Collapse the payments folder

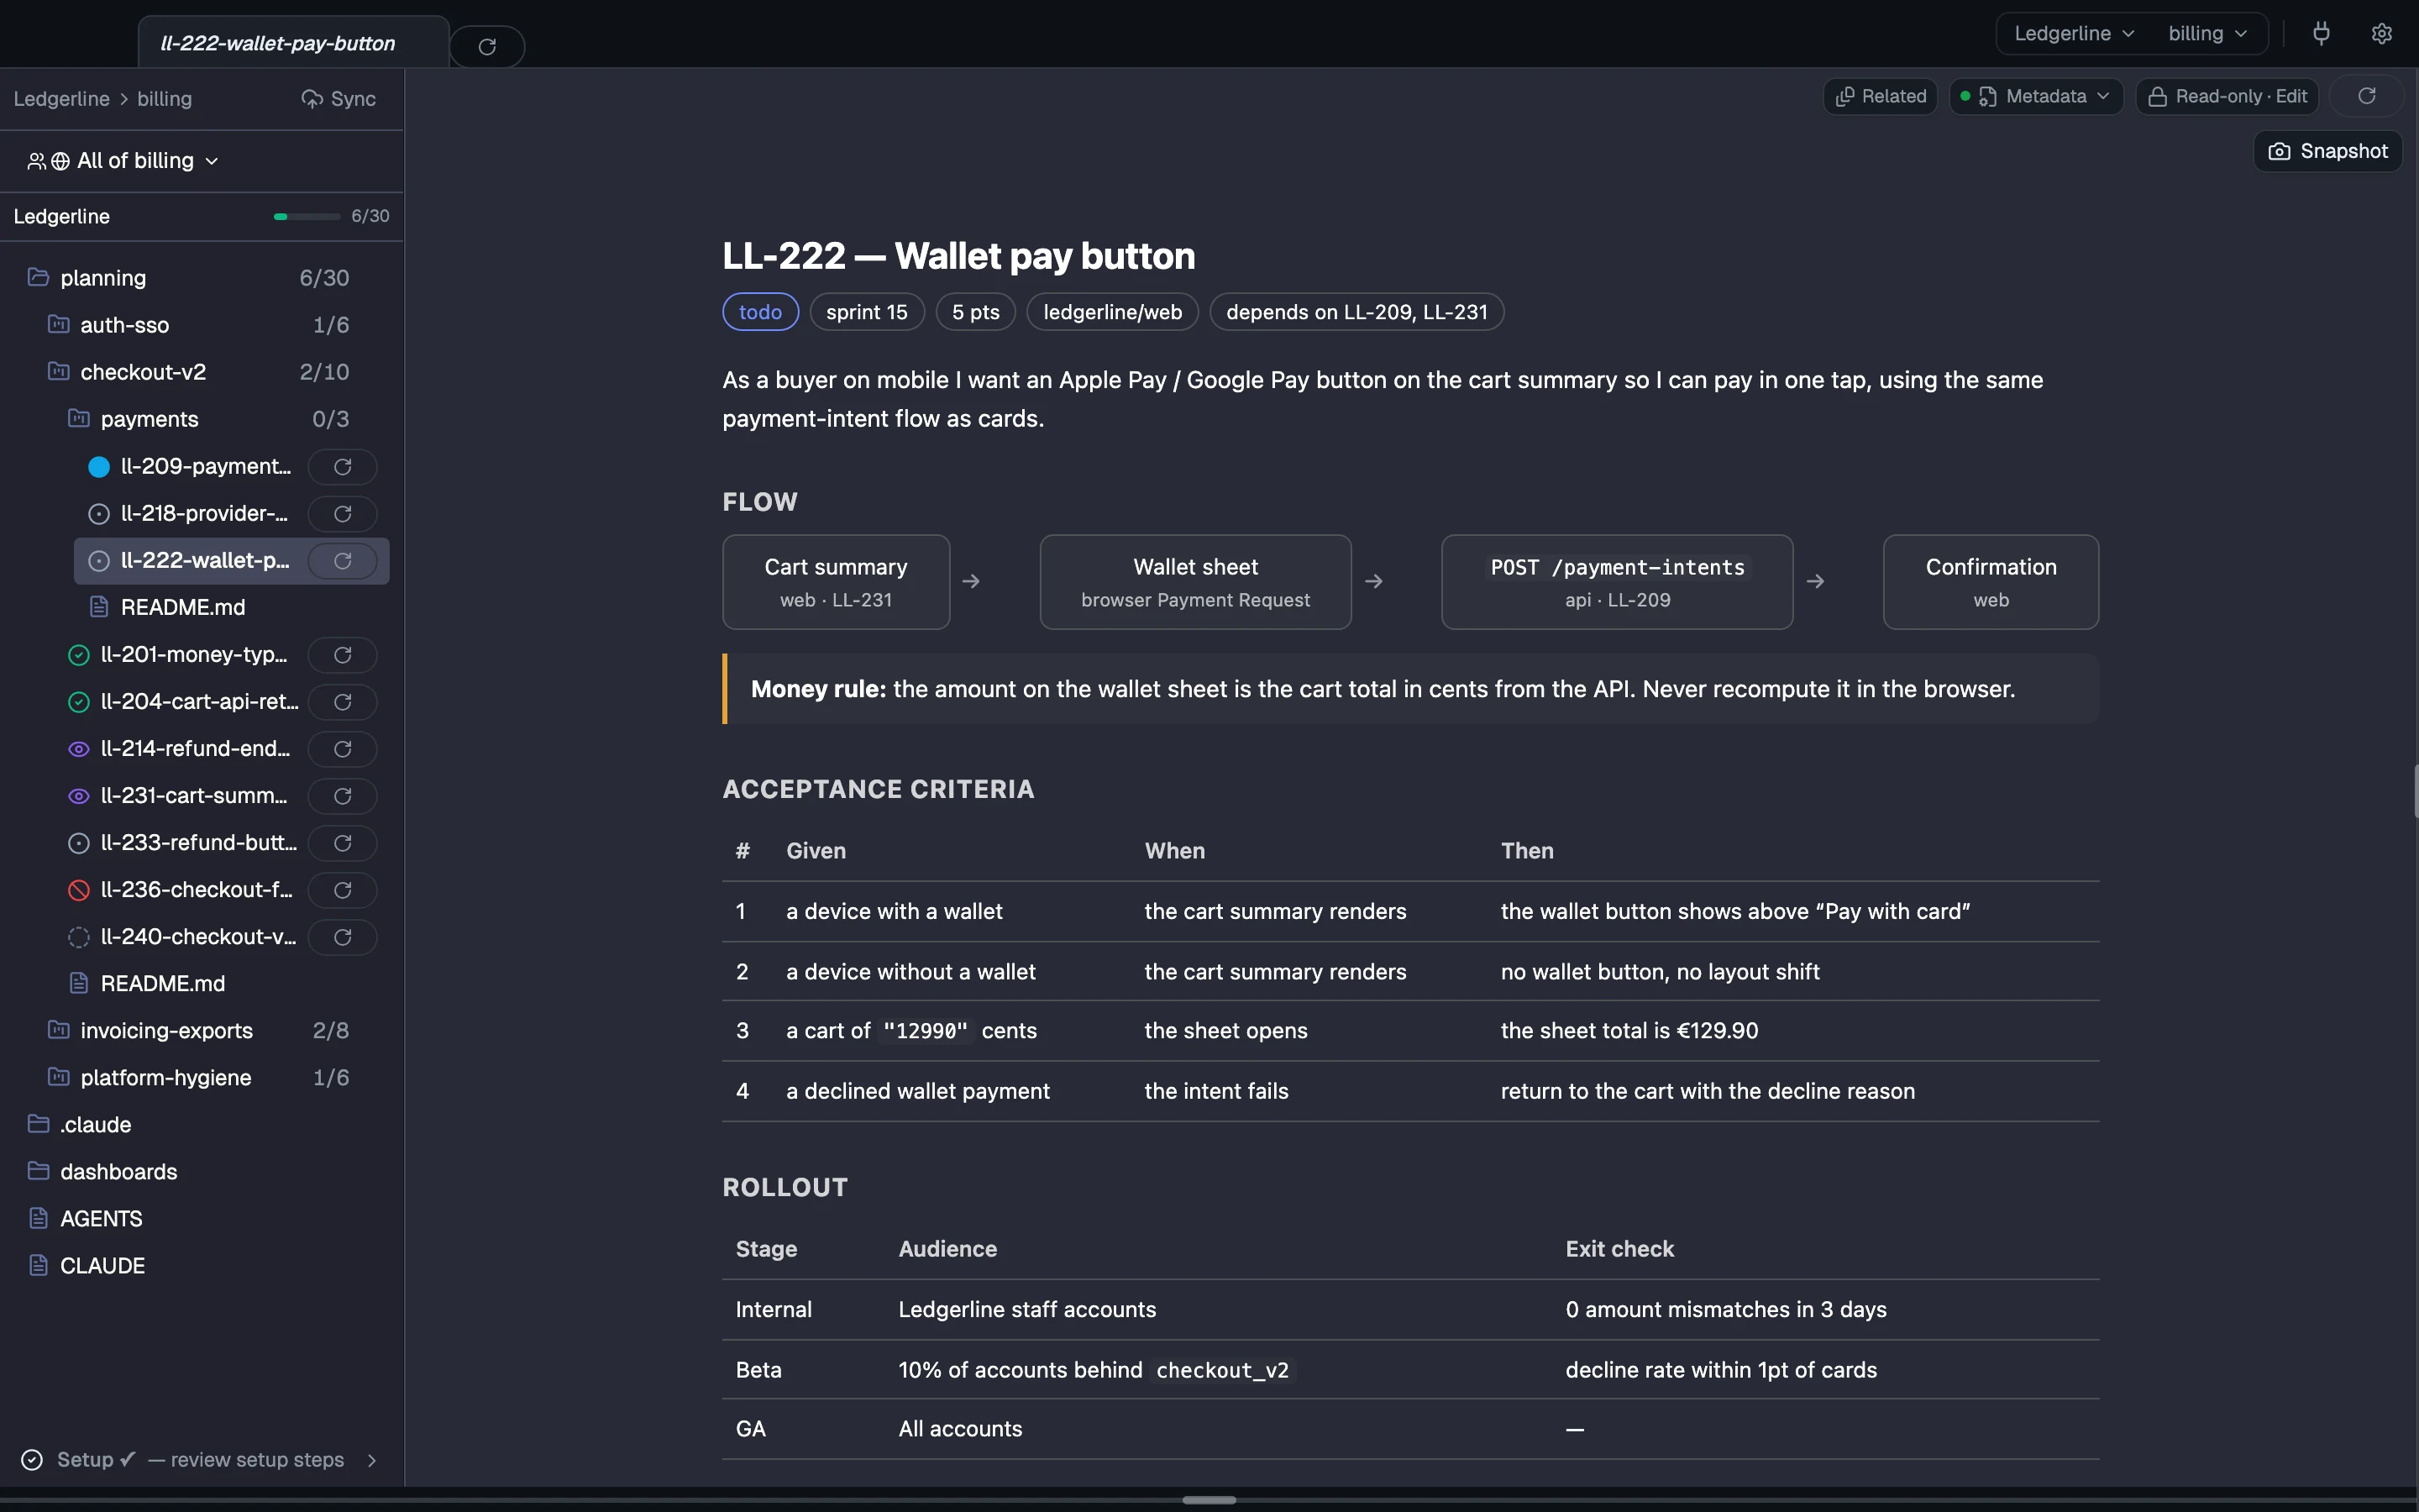208,419
